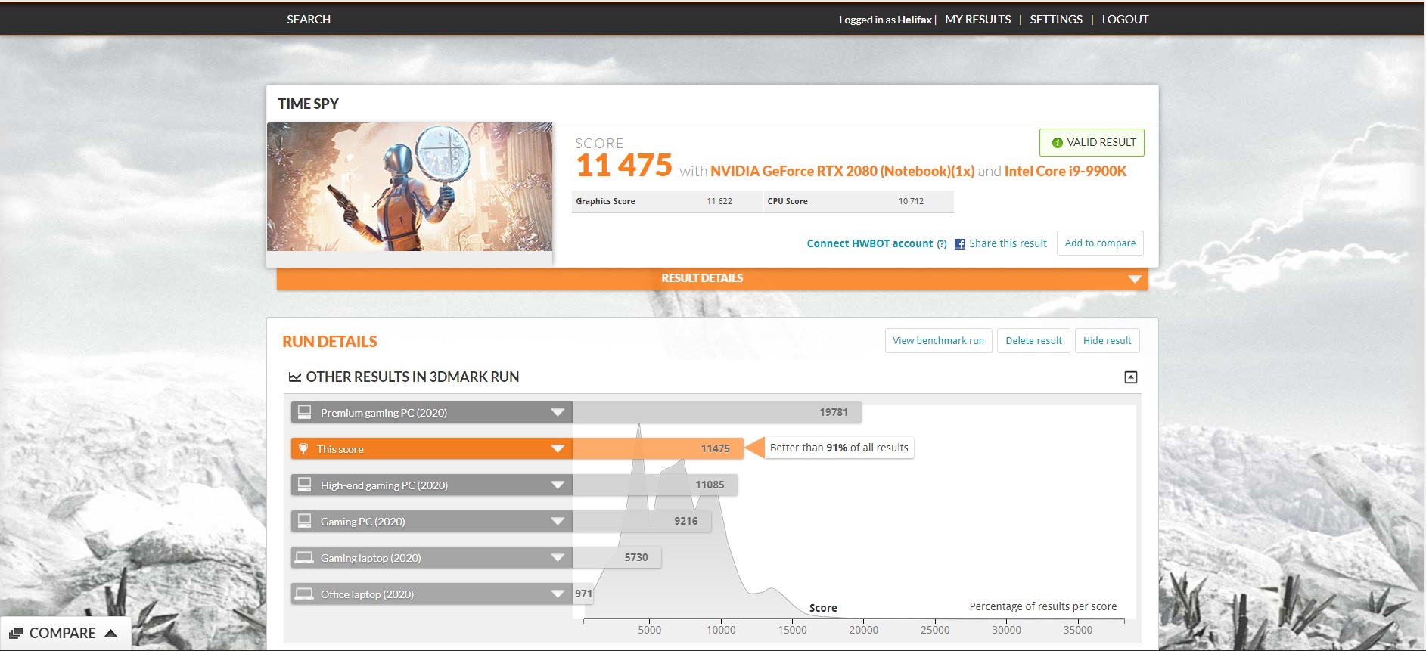Click the Valid Result button
This screenshot has width=1426, height=651.
tap(1092, 142)
